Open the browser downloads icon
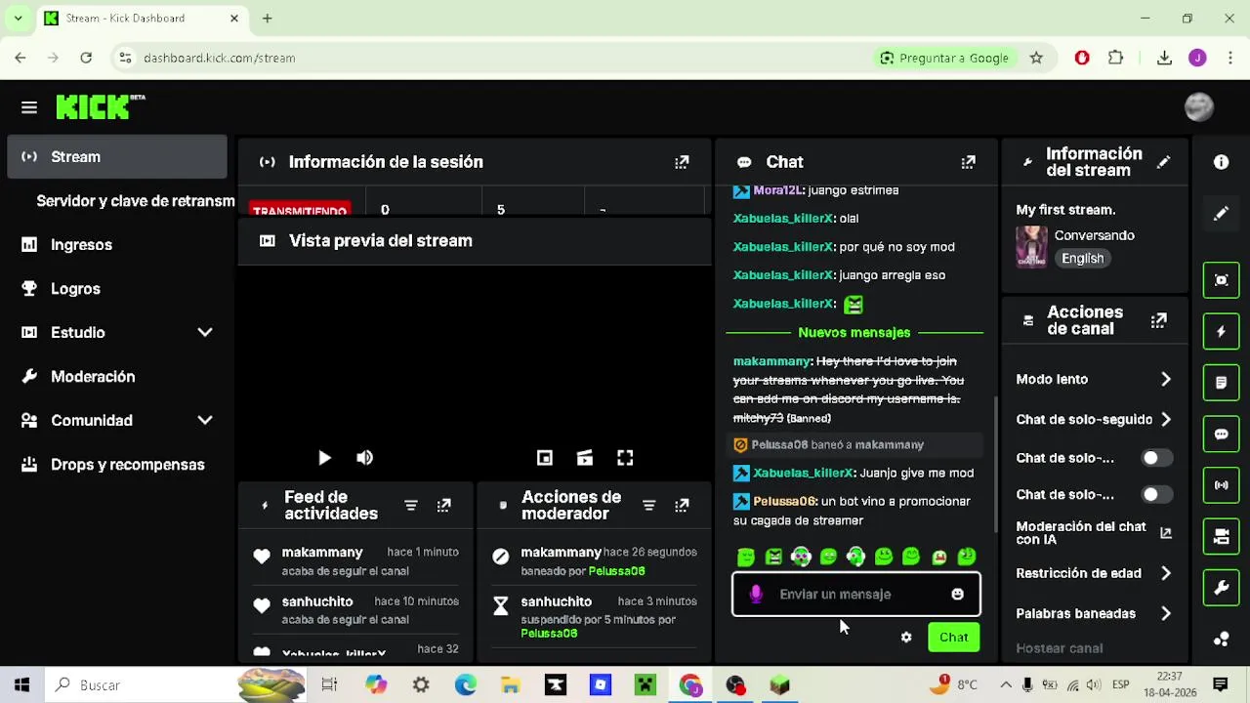 coord(1164,58)
